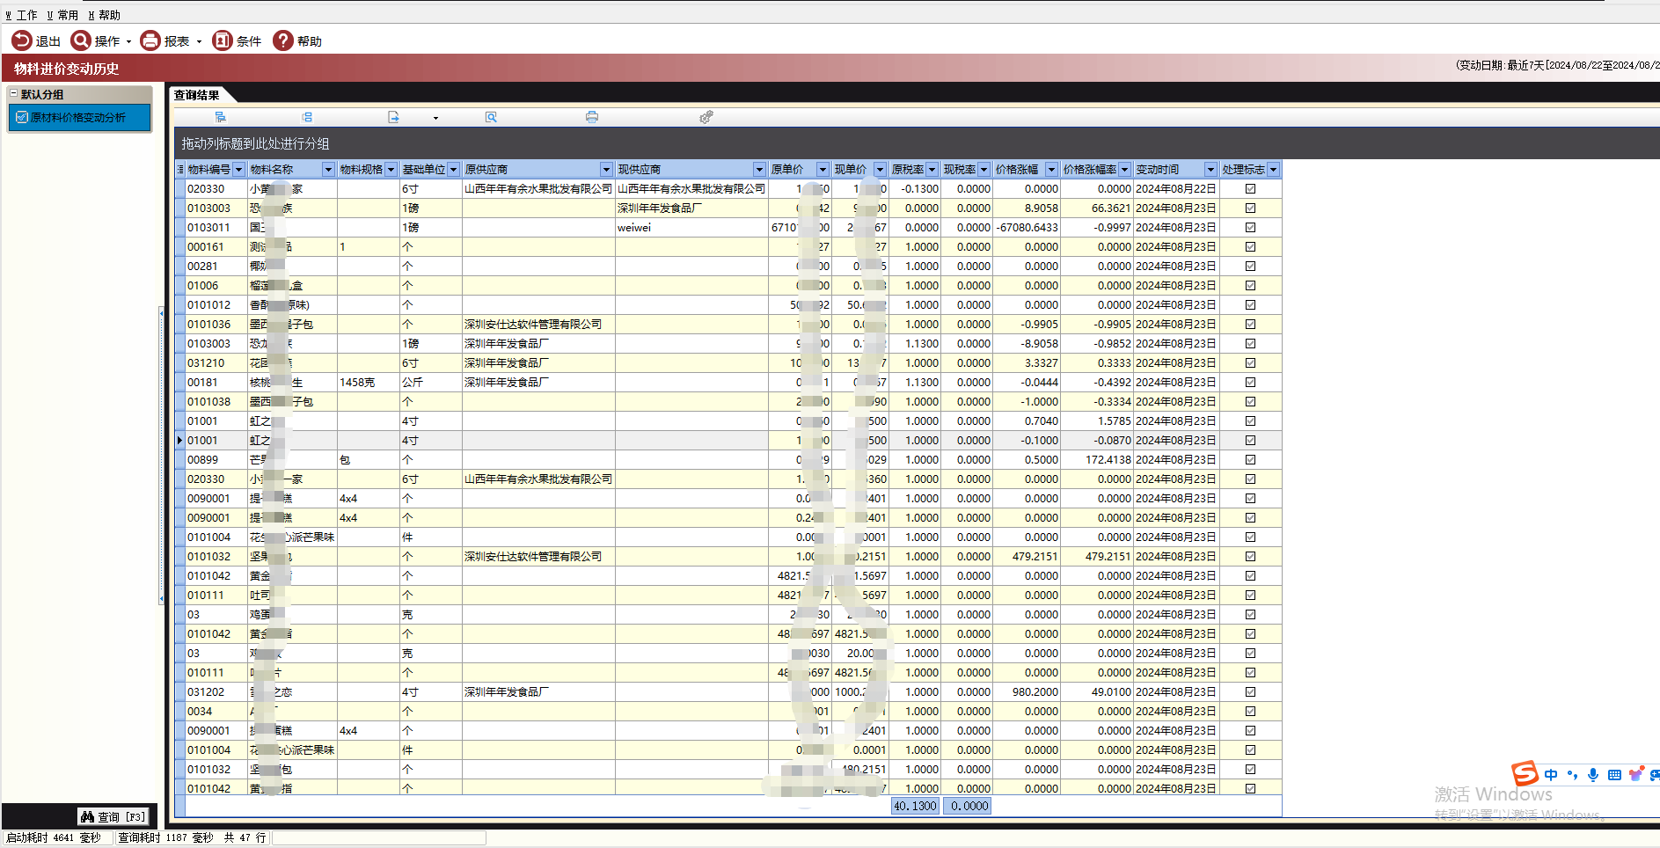Image resolution: width=1660 pixels, height=848 pixels.
Task: Click the 退出 exit icon in toolbar
Action: pos(21,40)
